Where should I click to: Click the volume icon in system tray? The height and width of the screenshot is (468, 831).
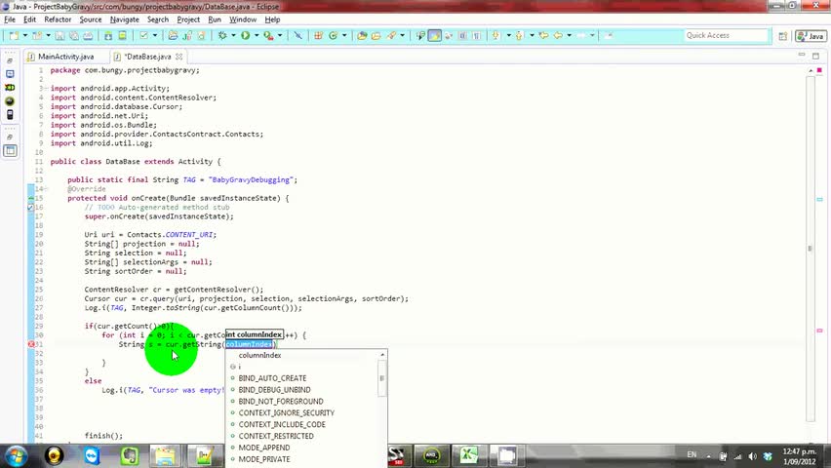coord(753,456)
